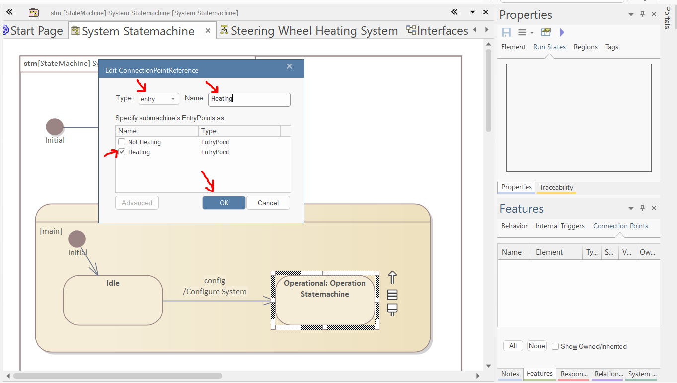Click the stacked-lines icon beside Operational state
Image resolution: width=677 pixels, height=383 pixels.
392,295
